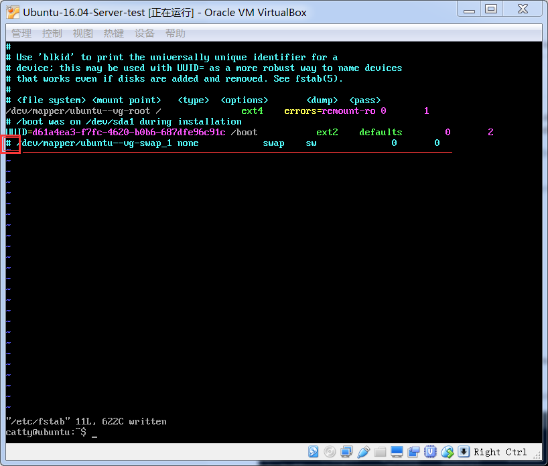This screenshot has width=548, height=466.
Task: Click the 'ext2' filesystem type
Action: coord(327,132)
